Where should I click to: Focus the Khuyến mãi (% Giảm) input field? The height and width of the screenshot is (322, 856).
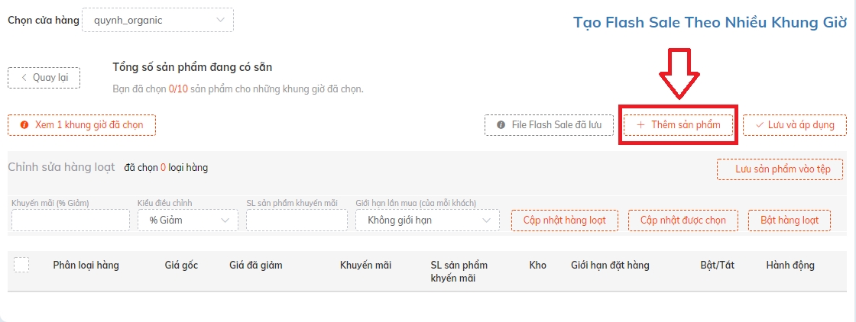[70, 220]
